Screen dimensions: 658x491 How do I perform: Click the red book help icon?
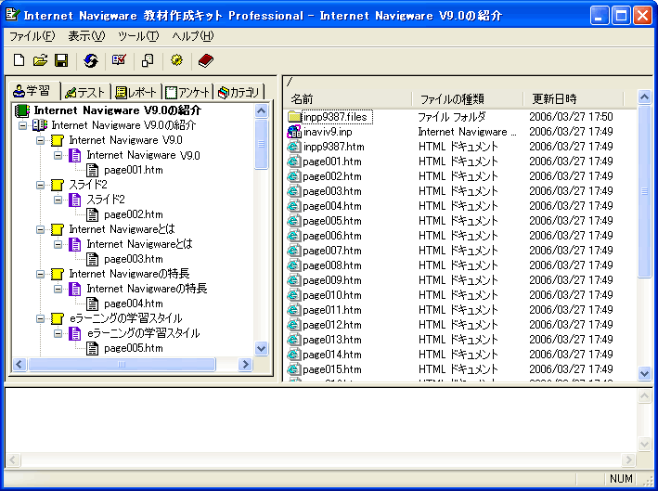pyautogui.click(x=206, y=60)
